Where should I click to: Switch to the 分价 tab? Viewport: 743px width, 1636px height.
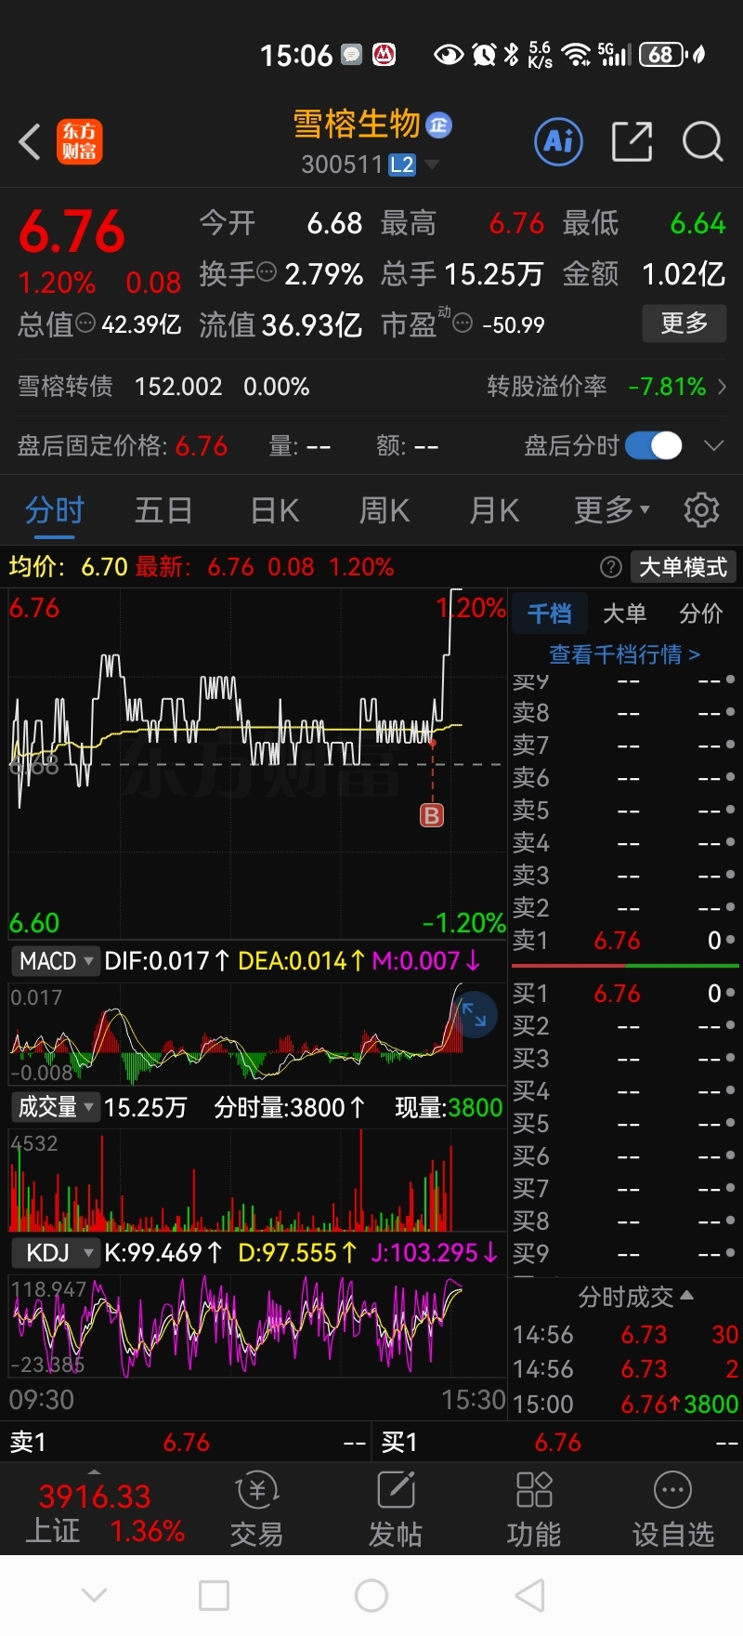(x=700, y=613)
